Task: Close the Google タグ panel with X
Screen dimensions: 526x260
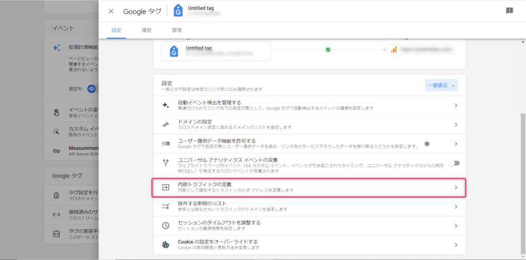Action: click(x=111, y=11)
